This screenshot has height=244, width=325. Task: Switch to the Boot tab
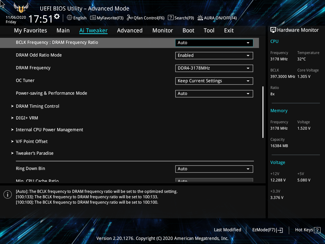pyautogui.click(x=189, y=30)
